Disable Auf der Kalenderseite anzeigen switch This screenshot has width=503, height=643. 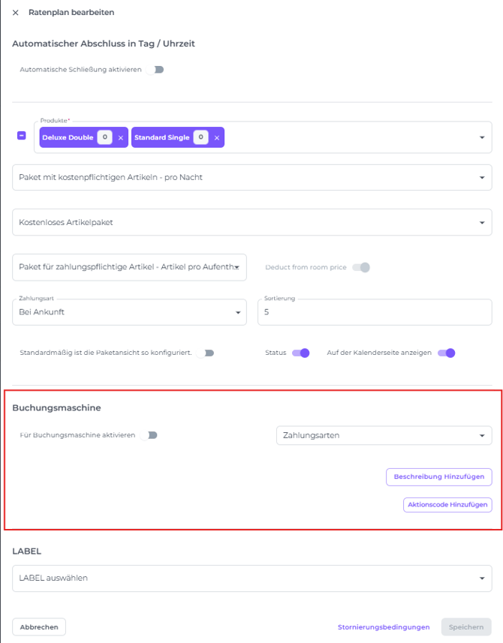[x=447, y=353]
